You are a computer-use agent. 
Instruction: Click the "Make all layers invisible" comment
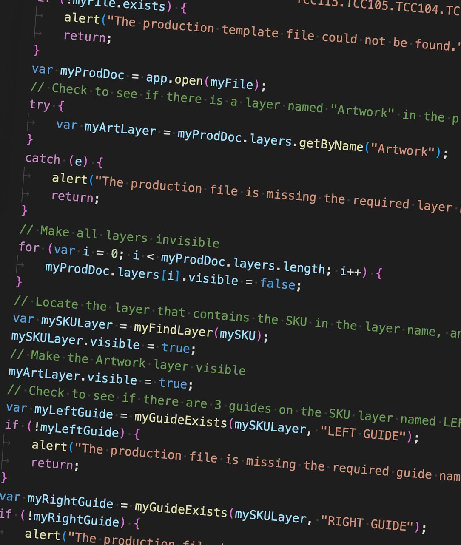119,236
